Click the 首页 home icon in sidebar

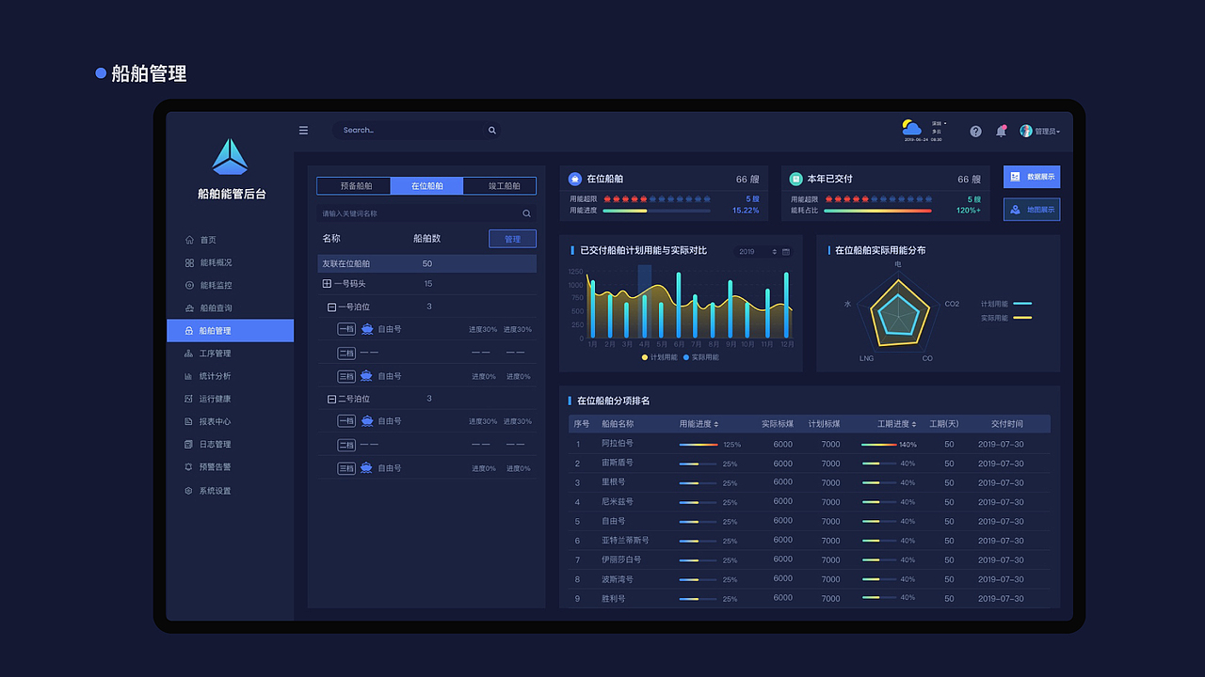coord(189,240)
